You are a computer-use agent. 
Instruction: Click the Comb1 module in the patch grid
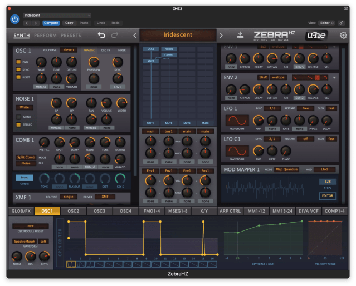(169, 55)
